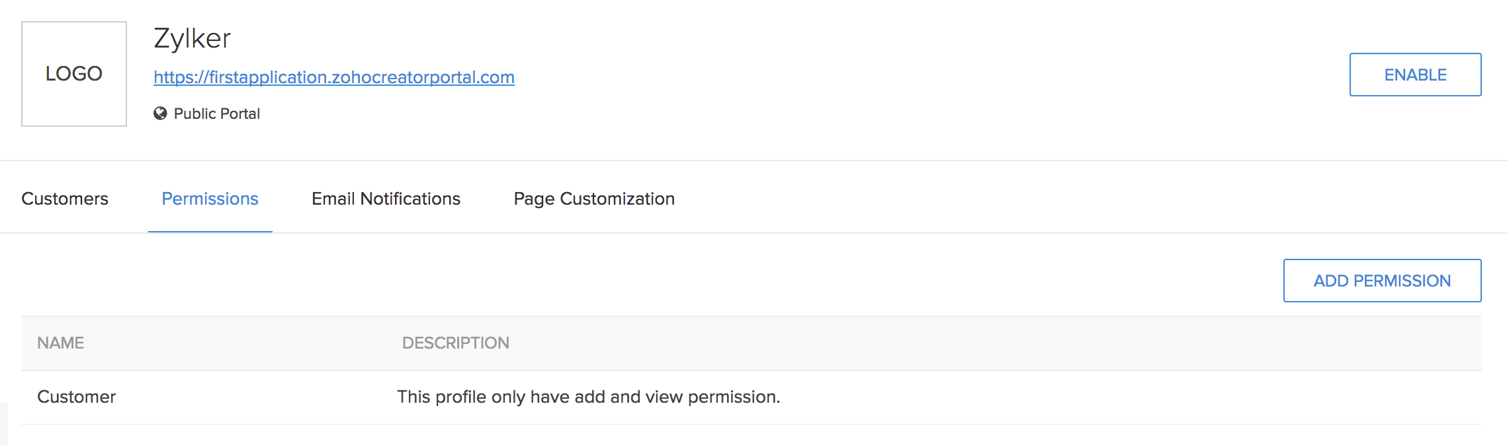Viewport: 1507px width, 445px height.
Task: Click the ADD PERMISSION button
Action: 1382,281
